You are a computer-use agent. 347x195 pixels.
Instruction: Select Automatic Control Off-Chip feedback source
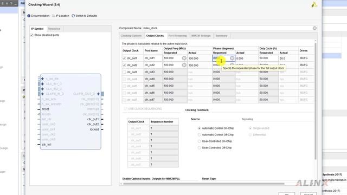pos(199,135)
